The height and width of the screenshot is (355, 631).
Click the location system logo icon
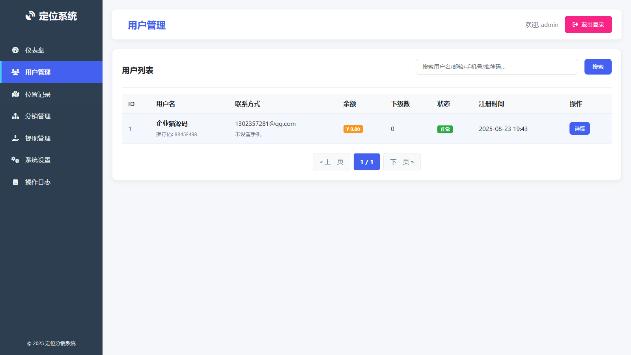click(30, 16)
